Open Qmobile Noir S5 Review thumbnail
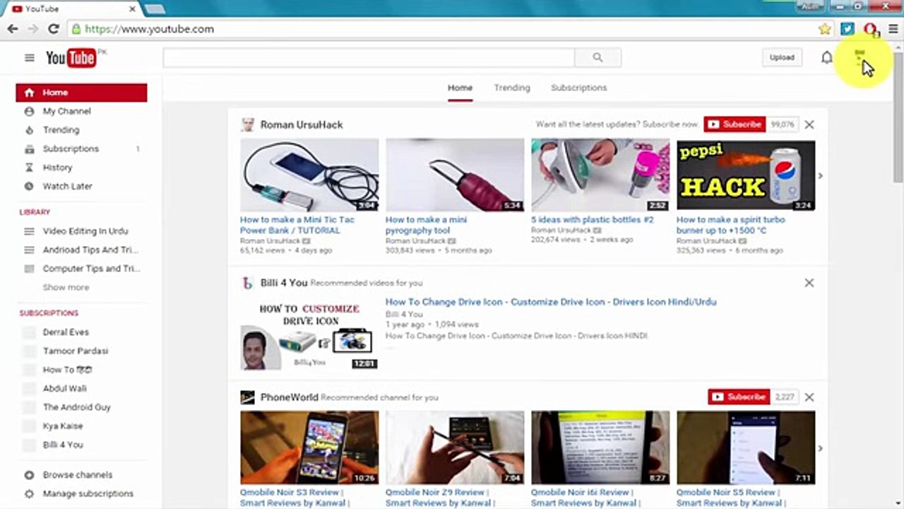The height and width of the screenshot is (509, 904). pyautogui.click(x=746, y=447)
